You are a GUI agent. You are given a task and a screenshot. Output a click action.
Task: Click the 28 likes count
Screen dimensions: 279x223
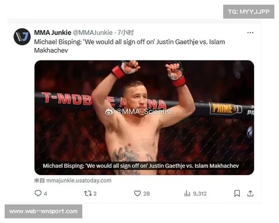[146, 193]
